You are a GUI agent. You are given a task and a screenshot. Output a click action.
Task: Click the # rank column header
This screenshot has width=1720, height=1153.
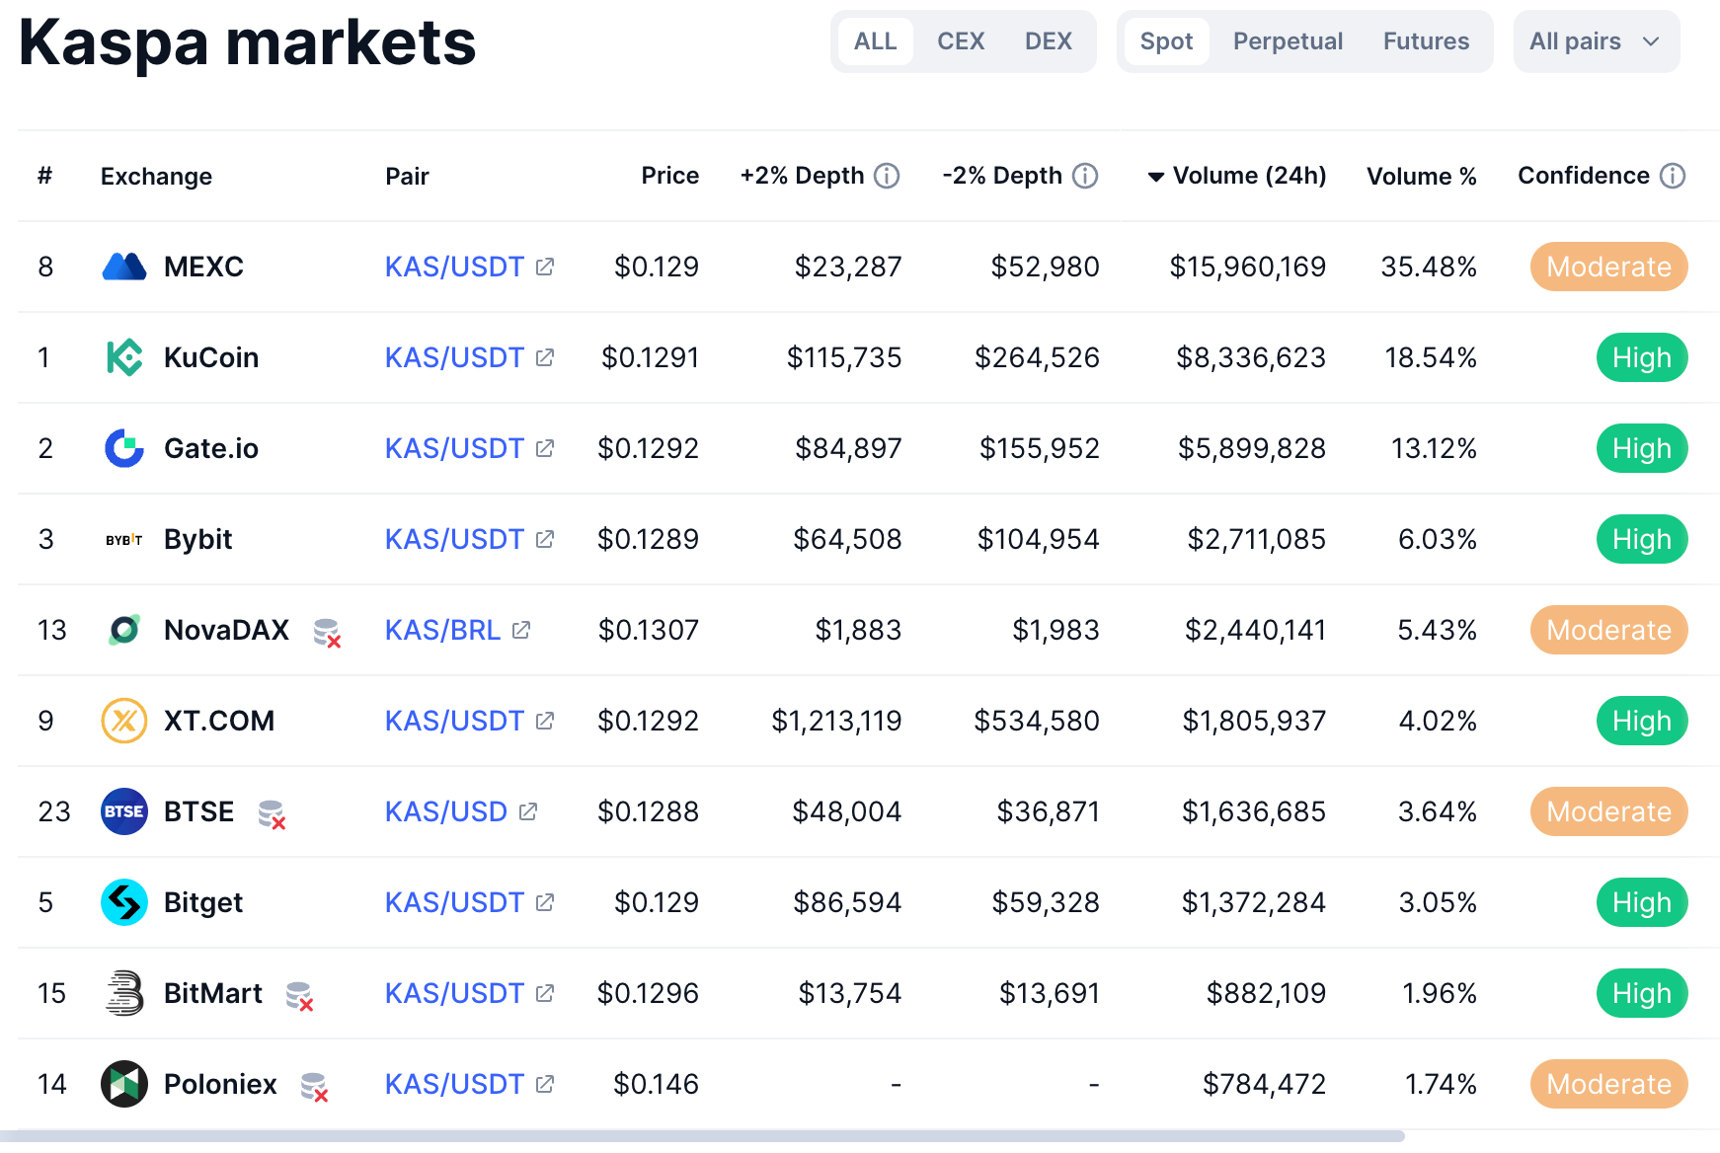pos(44,176)
